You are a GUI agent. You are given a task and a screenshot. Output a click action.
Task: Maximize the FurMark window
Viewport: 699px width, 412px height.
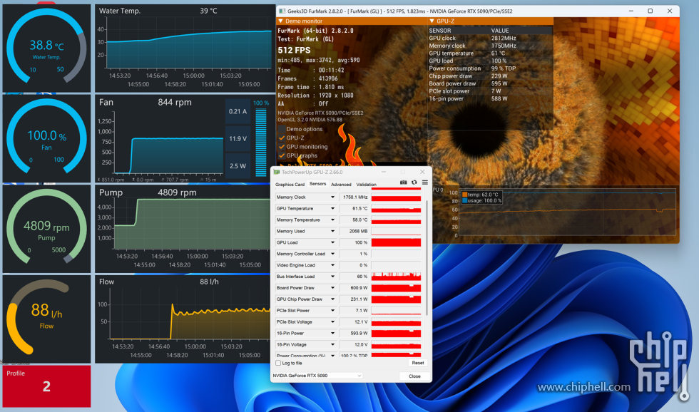point(650,11)
